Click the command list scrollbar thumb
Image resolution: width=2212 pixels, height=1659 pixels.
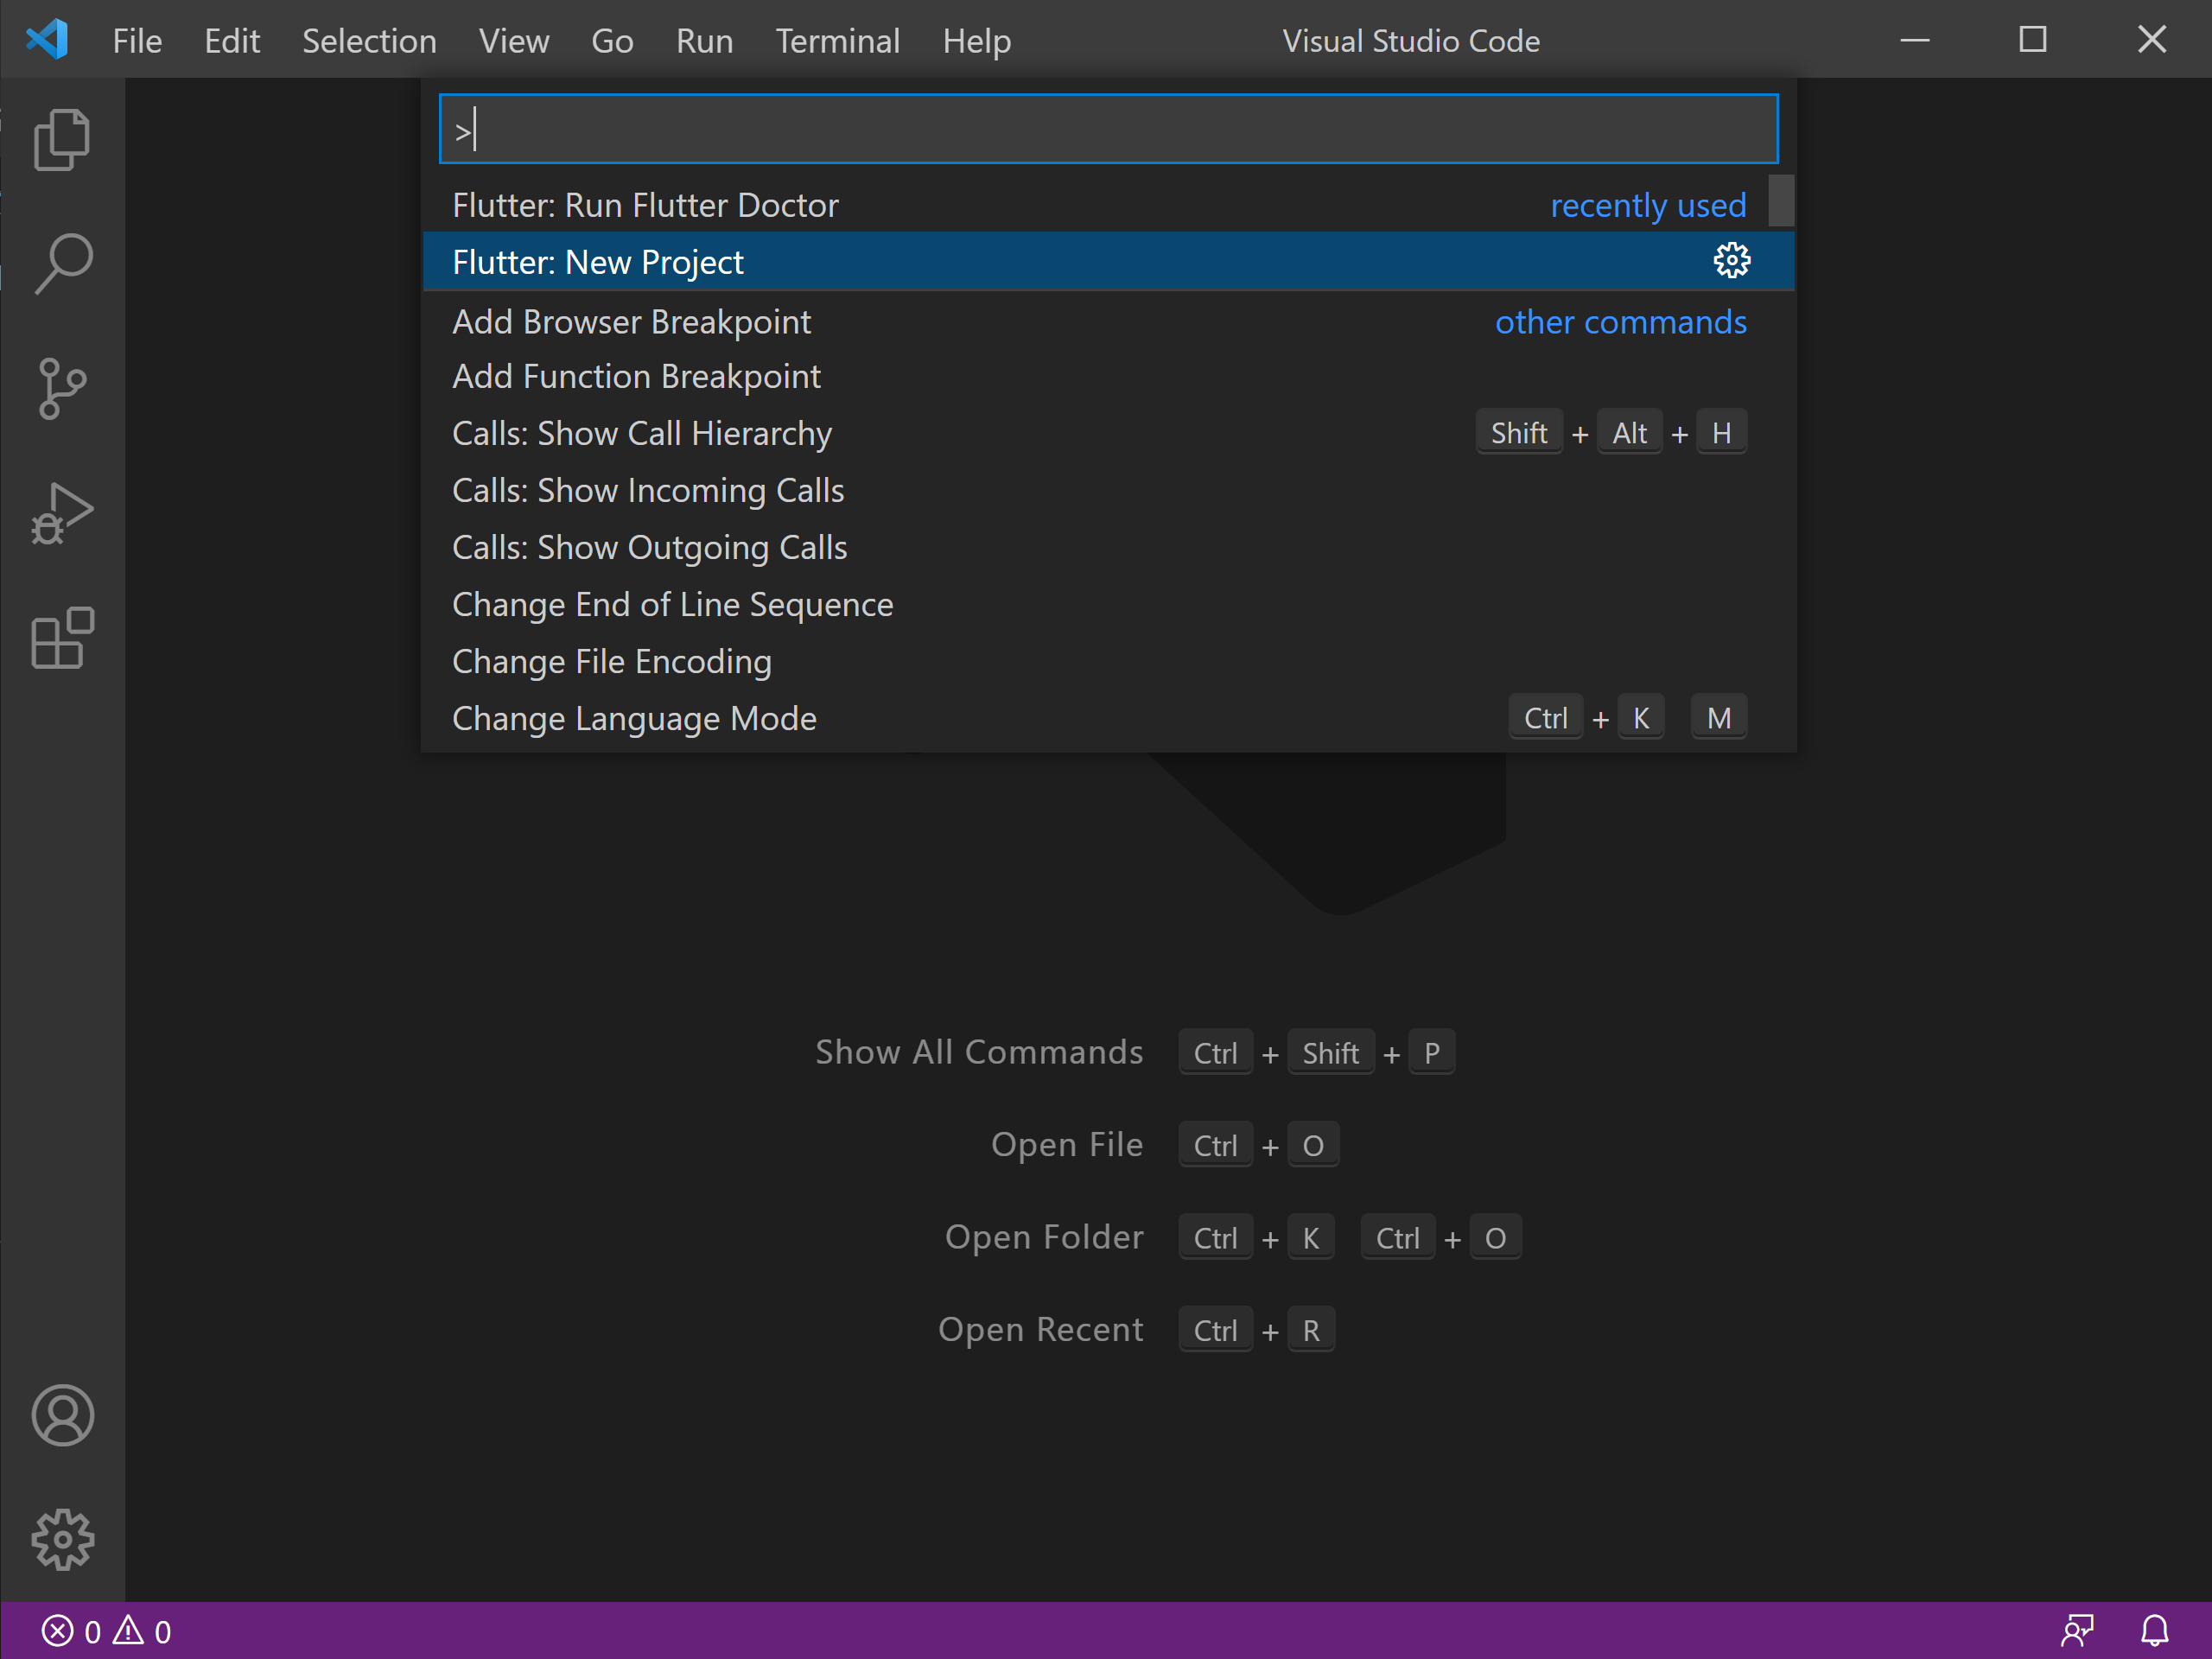[x=1780, y=201]
